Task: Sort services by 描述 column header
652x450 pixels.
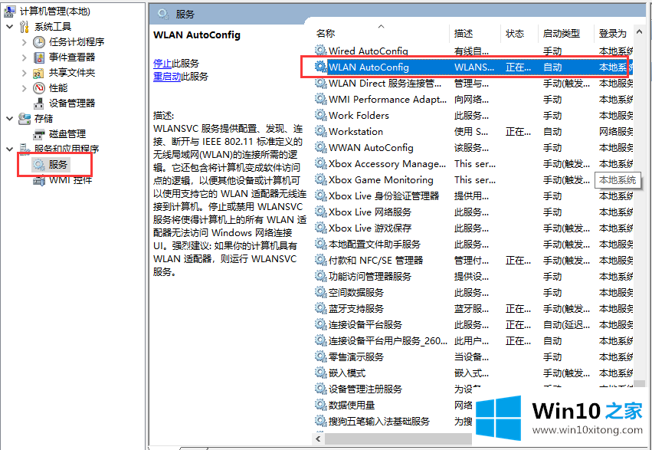Action: click(x=475, y=34)
